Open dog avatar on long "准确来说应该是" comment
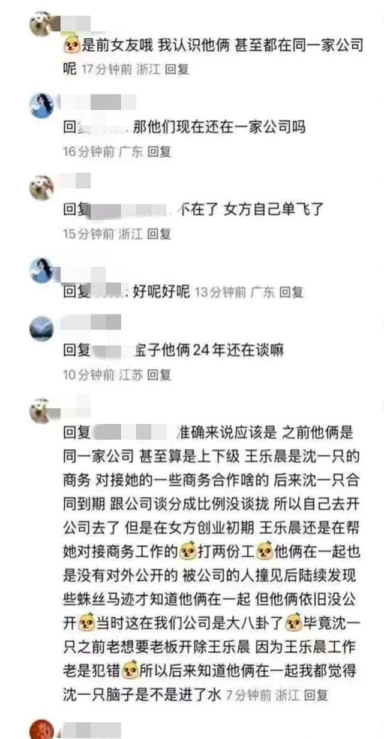This screenshot has height=739, width=384. pyautogui.click(x=41, y=411)
